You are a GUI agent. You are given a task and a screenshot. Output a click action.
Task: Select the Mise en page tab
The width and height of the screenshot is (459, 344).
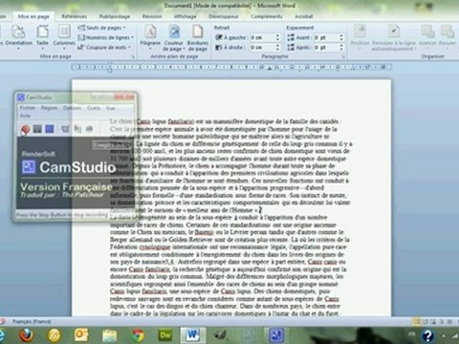(x=33, y=16)
